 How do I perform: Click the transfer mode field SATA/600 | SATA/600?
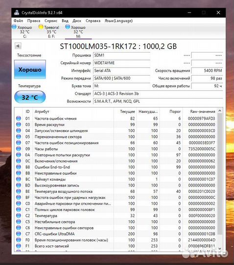pos(121,78)
